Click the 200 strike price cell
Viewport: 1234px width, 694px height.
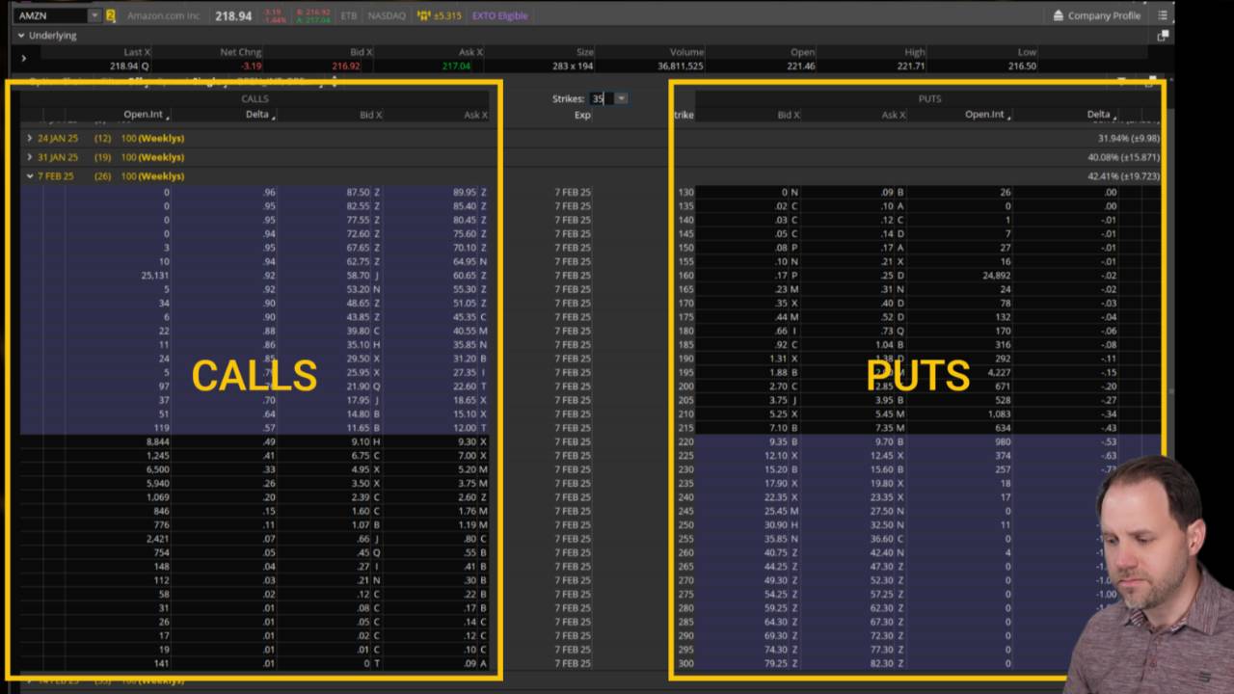pyautogui.click(x=685, y=387)
